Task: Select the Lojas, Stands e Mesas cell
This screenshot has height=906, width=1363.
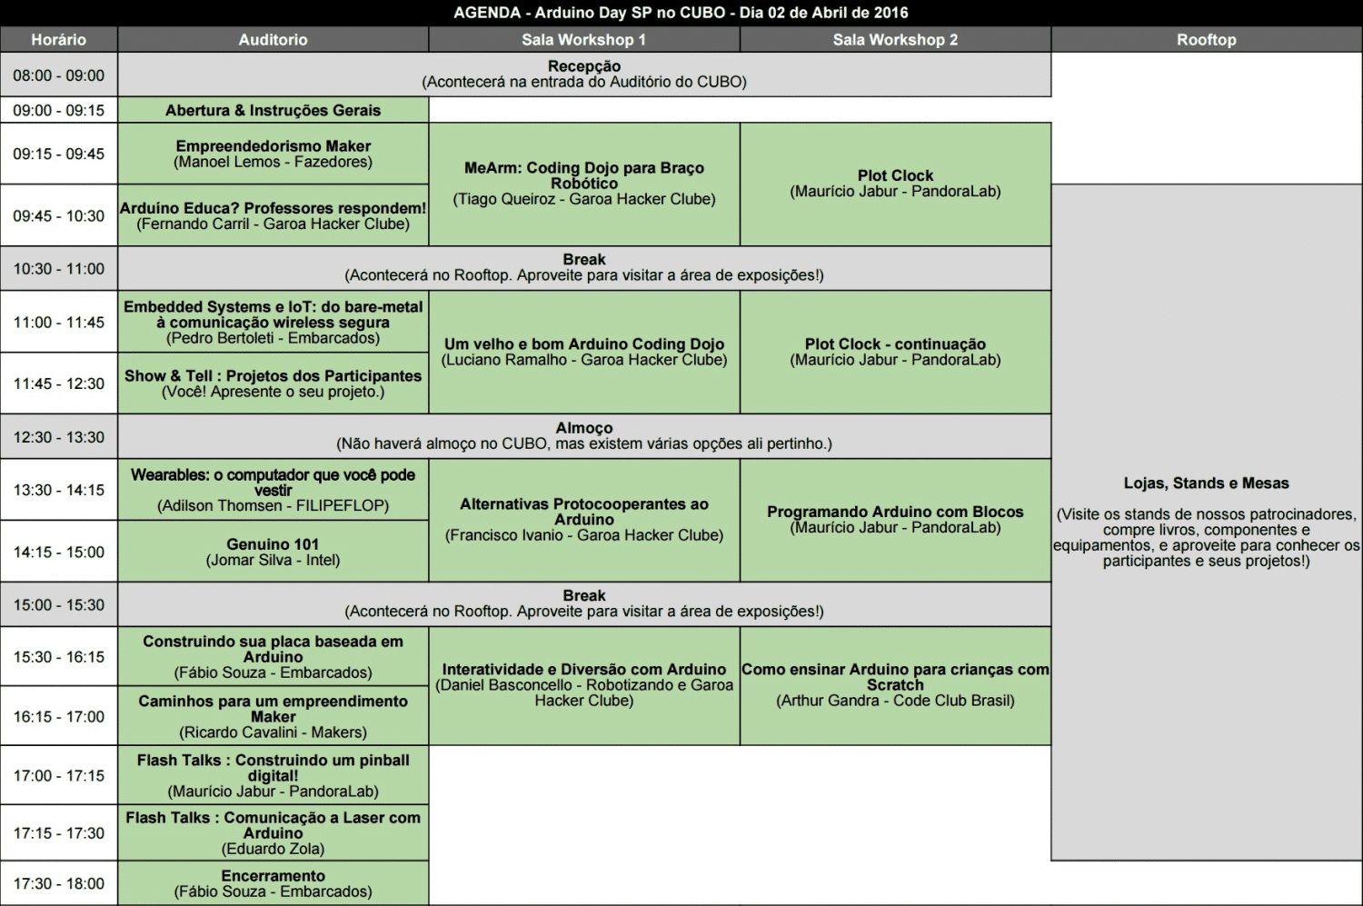Action: pyautogui.click(x=1206, y=522)
